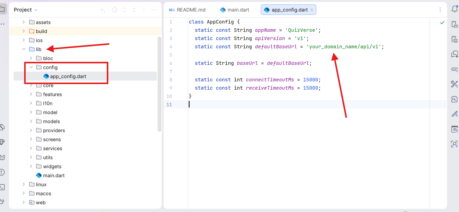
Task: Click line number 11 in the gutter
Action: [169, 104]
